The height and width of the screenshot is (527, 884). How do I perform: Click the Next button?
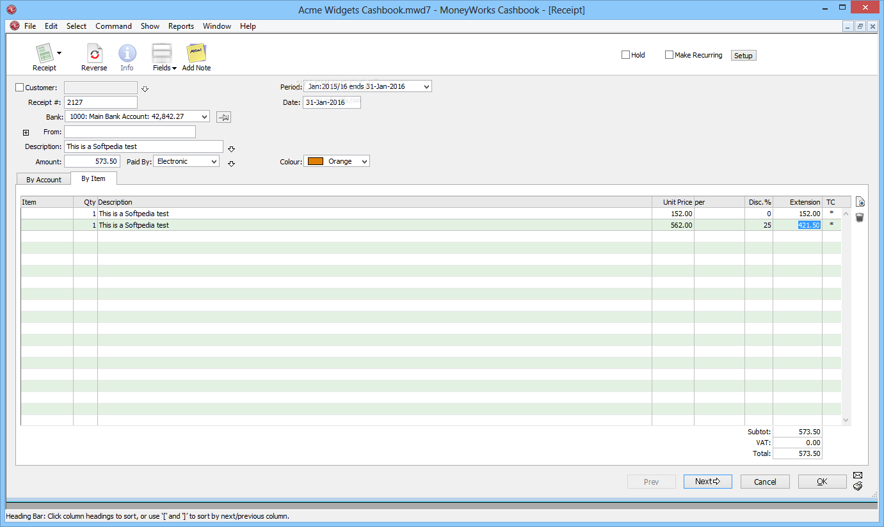[x=707, y=482]
